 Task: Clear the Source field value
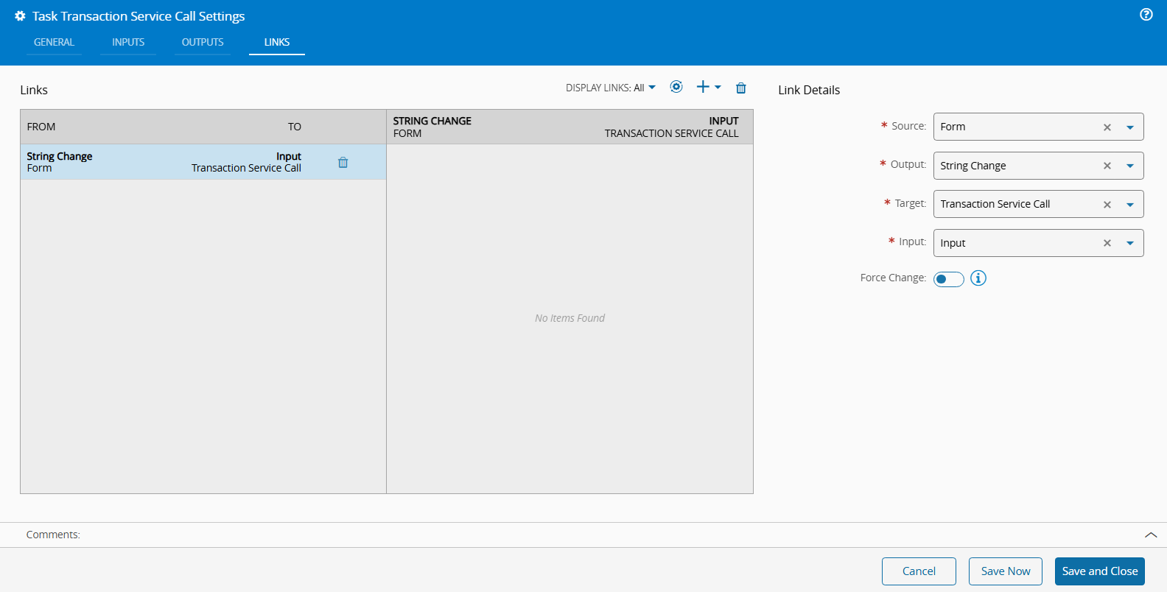coord(1107,127)
